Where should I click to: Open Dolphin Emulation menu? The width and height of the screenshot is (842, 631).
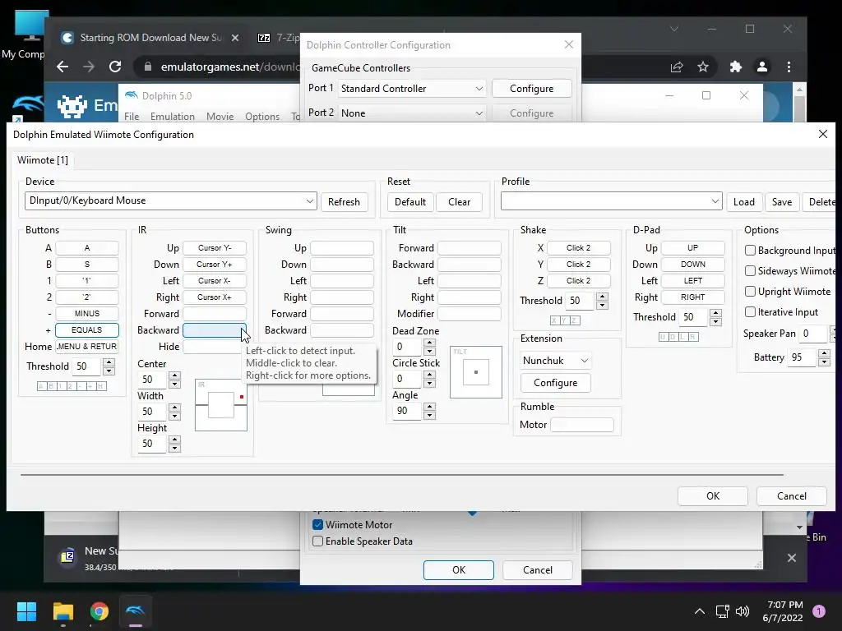[173, 117]
